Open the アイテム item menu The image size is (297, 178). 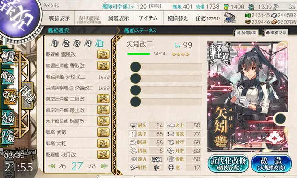point(148,18)
